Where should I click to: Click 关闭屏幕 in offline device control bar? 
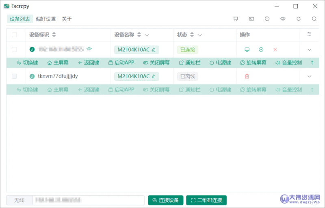(156, 90)
